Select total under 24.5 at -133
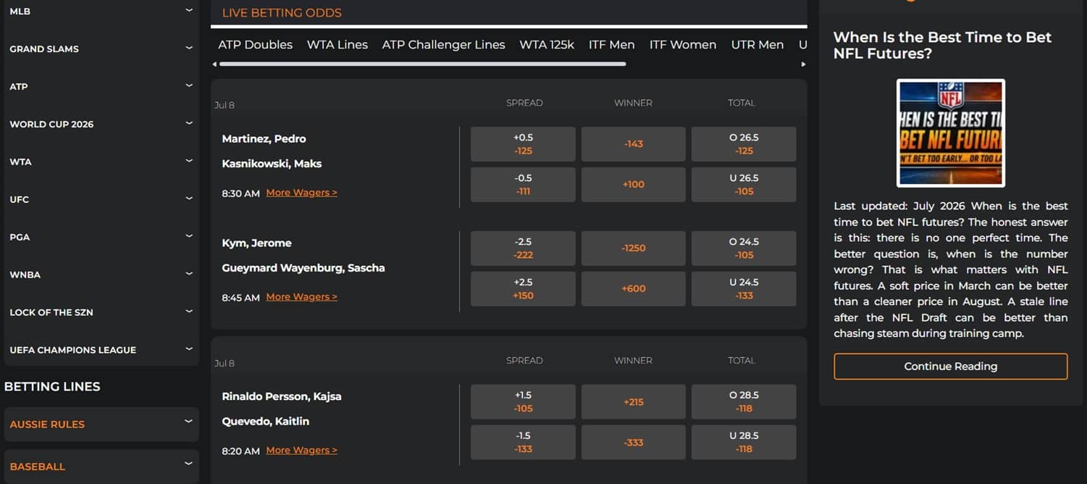Image resolution: width=1087 pixels, height=484 pixels. (x=744, y=289)
